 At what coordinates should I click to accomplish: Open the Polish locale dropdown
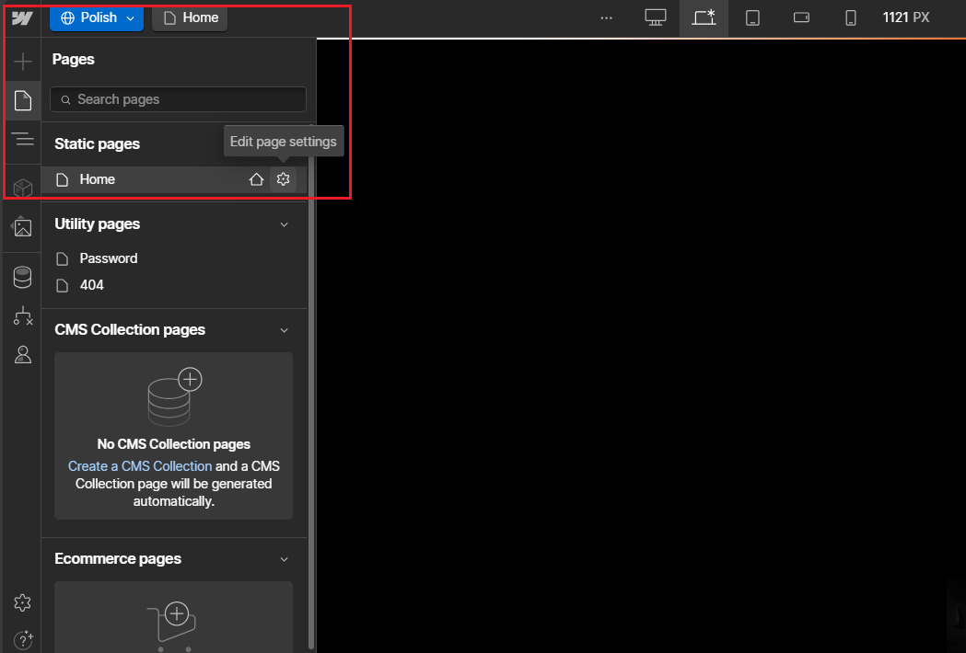(x=97, y=17)
